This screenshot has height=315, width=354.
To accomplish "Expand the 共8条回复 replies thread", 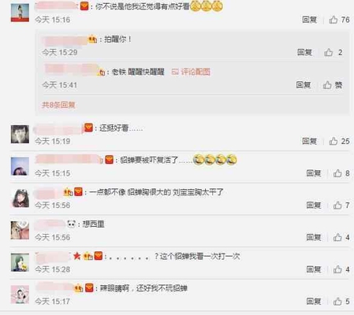I will pos(58,105).
